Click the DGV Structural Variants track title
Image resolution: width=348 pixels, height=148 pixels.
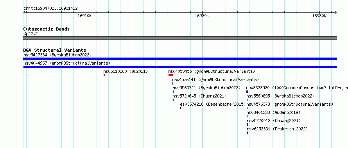(55, 50)
